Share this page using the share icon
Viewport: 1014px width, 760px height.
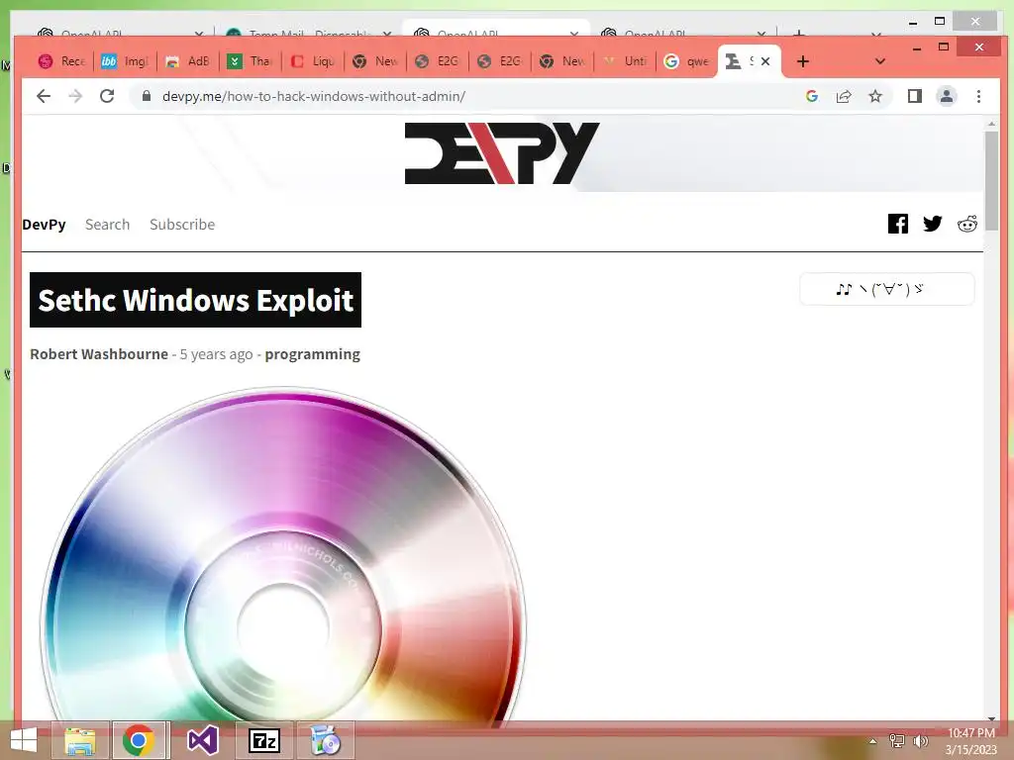[844, 96]
